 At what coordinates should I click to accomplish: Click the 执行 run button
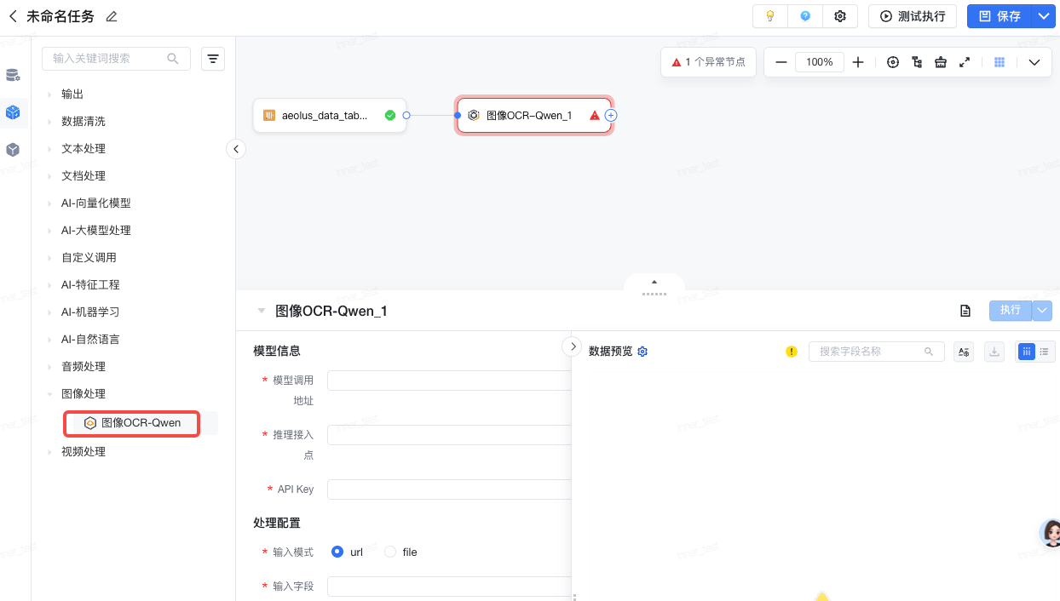[1011, 311]
